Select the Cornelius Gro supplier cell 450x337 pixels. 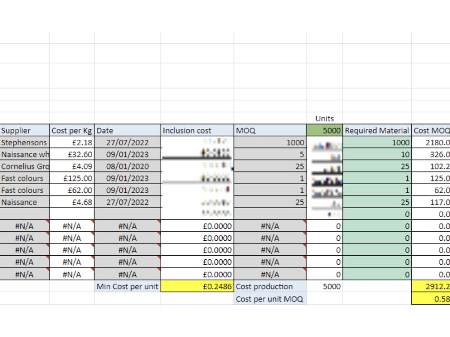pos(24,167)
